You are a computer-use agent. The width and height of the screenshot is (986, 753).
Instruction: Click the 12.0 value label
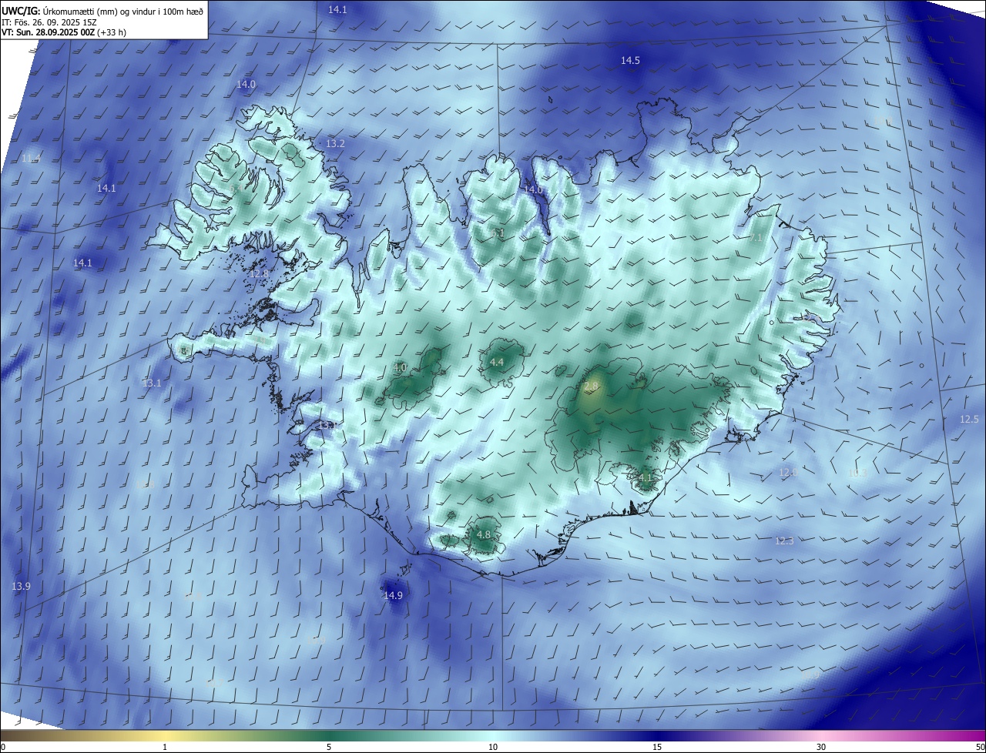(x=787, y=473)
